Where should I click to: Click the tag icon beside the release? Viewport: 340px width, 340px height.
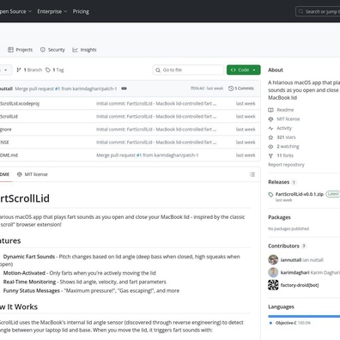coord(270,195)
